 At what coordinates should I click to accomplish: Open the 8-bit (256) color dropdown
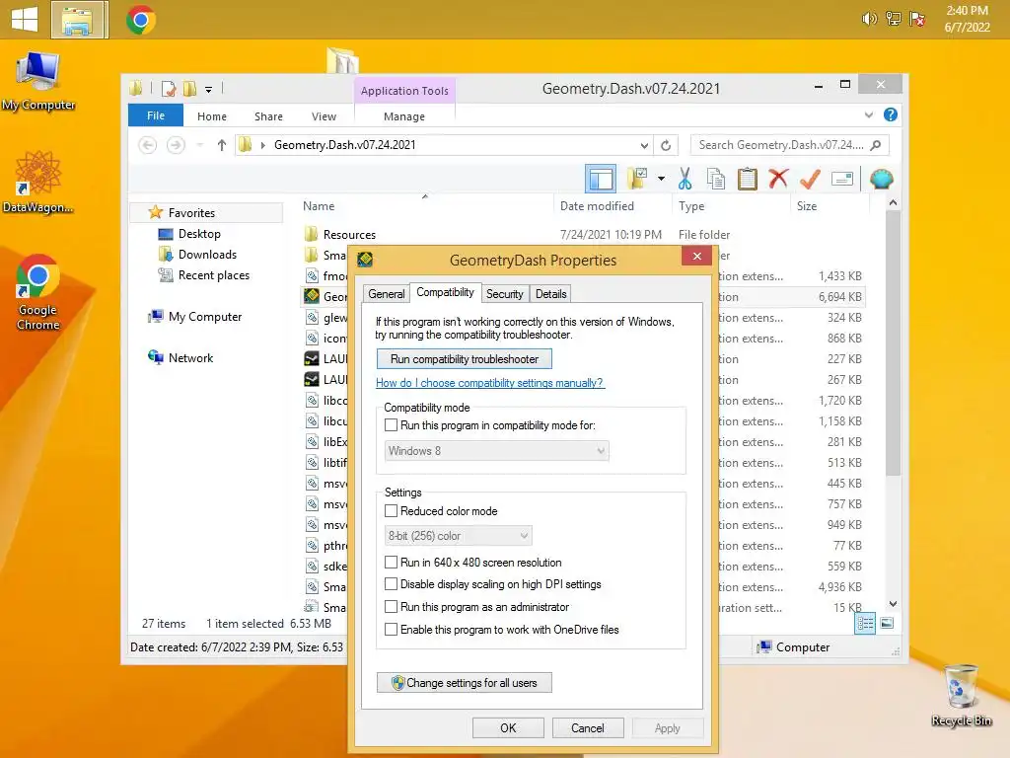[x=458, y=536]
